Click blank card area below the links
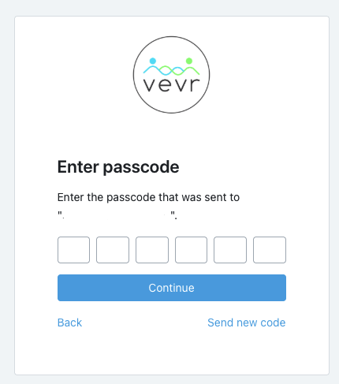This screenshot has width=339, height=384. (x=172, y=352)
